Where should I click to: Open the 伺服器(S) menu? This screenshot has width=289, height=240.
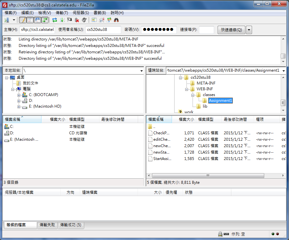click(x=81, y=13)
